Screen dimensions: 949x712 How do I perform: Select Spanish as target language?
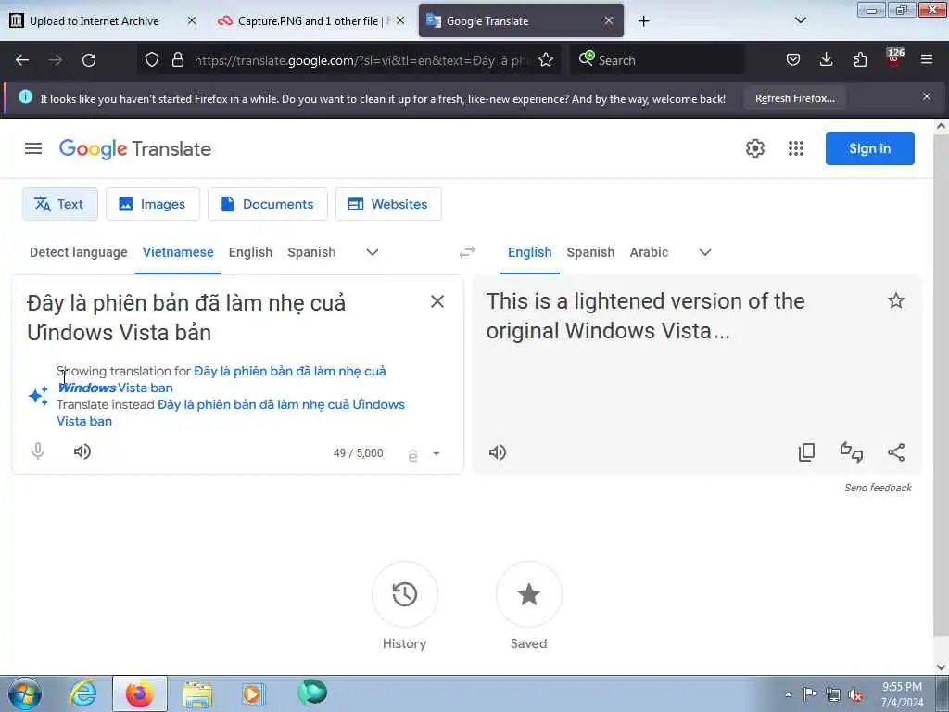590,252
